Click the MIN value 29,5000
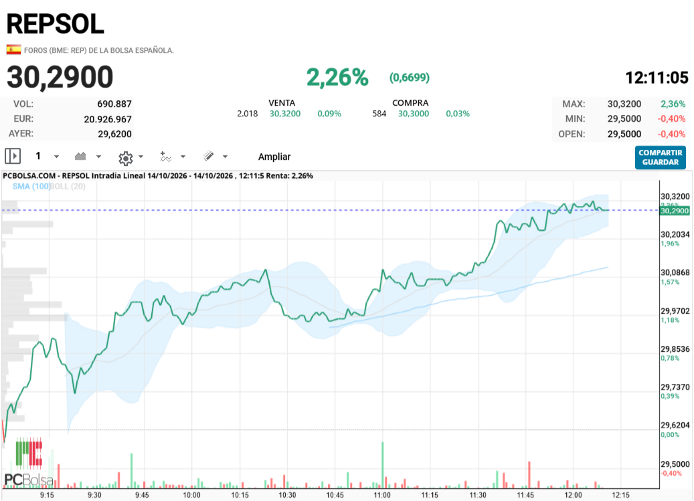Screen dimensions: 694x501 tap(624, 119)
